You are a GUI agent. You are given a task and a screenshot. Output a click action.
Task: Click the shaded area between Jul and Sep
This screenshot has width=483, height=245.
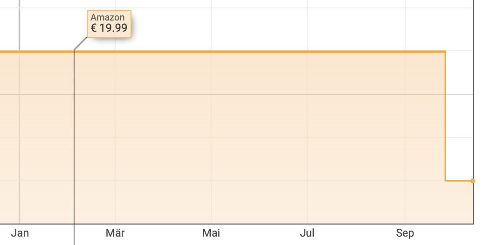pos(356,138)
